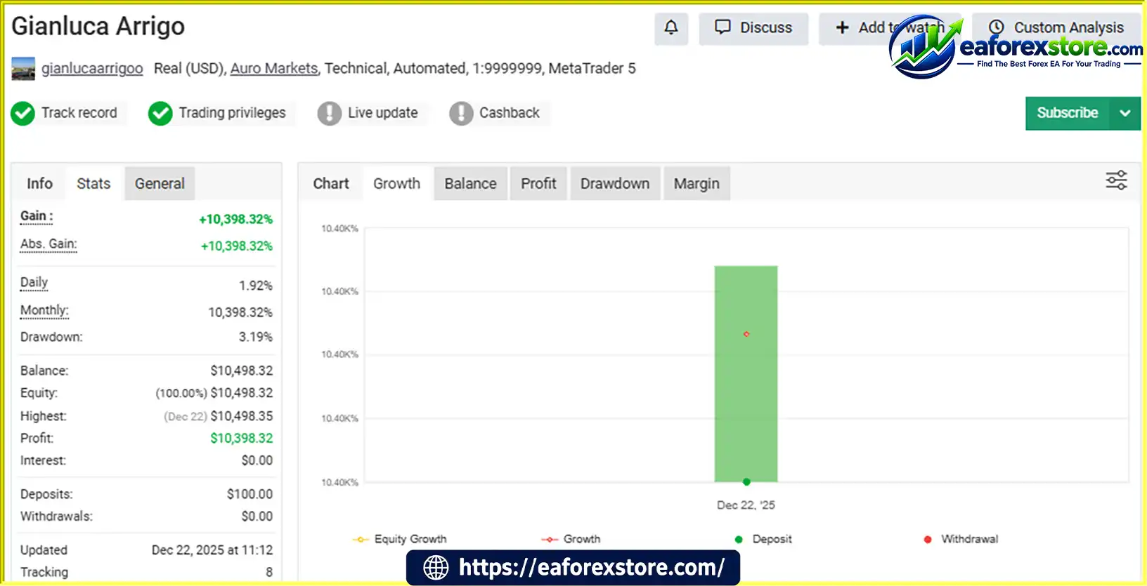
Task: Toggle the Equity Growth legend series
Action: click(399, 539)
